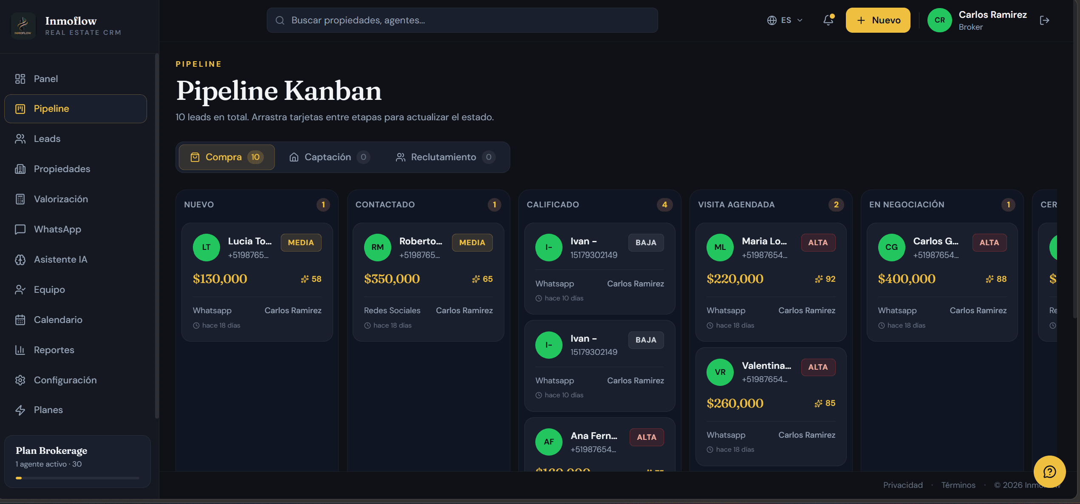Image resolution: width=1080 pixels, height=504 pixels.
Task: Open the Términos link
Action: (x=958, y=485)
